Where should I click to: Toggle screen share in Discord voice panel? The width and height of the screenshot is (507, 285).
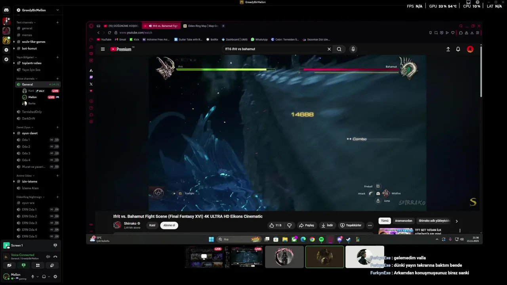23,265
